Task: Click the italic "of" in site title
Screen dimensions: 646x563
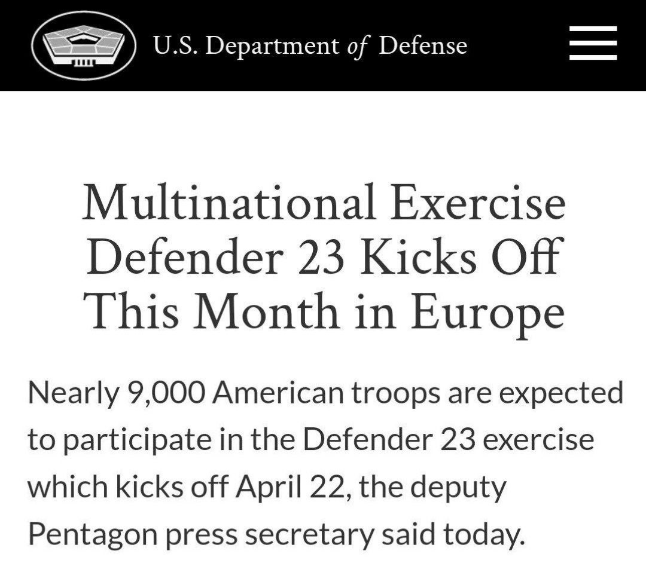Action: pyautogui.click(x=358, y=47)
